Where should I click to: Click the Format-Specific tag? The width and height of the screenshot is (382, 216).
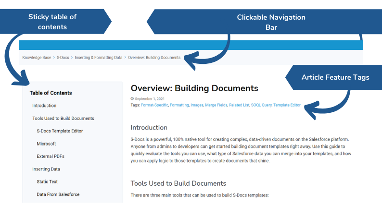click(154, 105)
